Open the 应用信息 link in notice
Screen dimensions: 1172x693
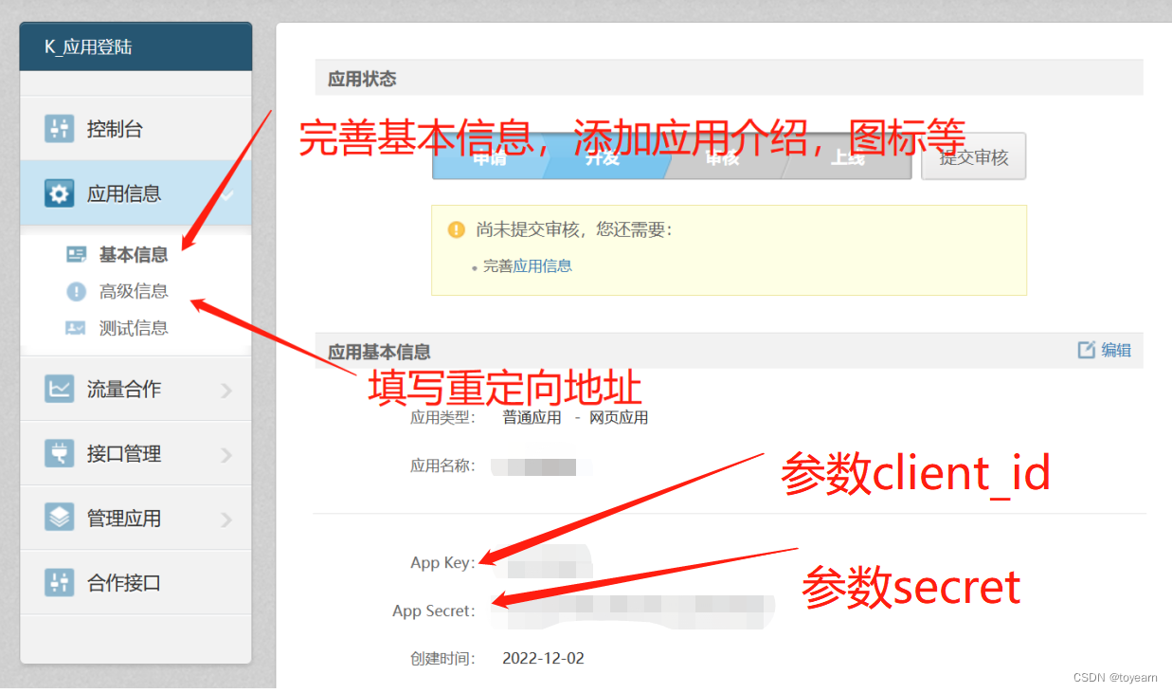point(543,265)
